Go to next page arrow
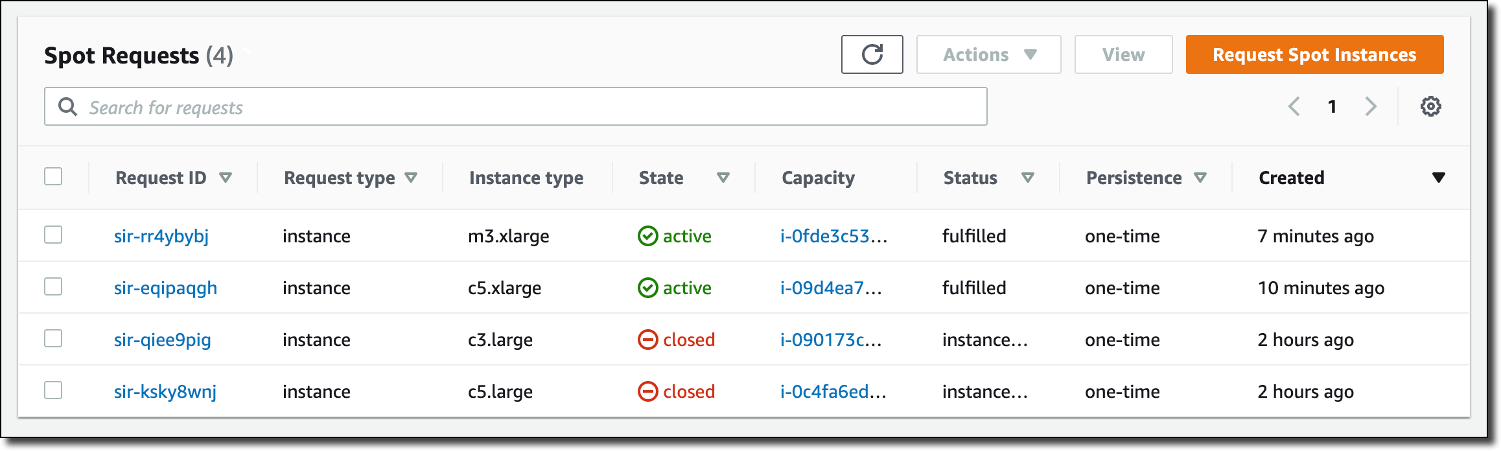 tap(1370, 106)
